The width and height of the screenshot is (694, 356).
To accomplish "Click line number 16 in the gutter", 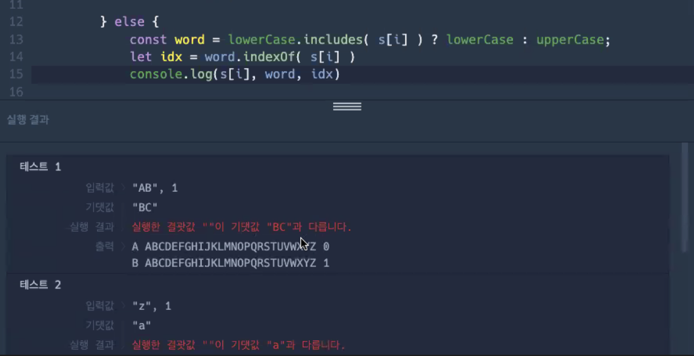I will (16, 92).
